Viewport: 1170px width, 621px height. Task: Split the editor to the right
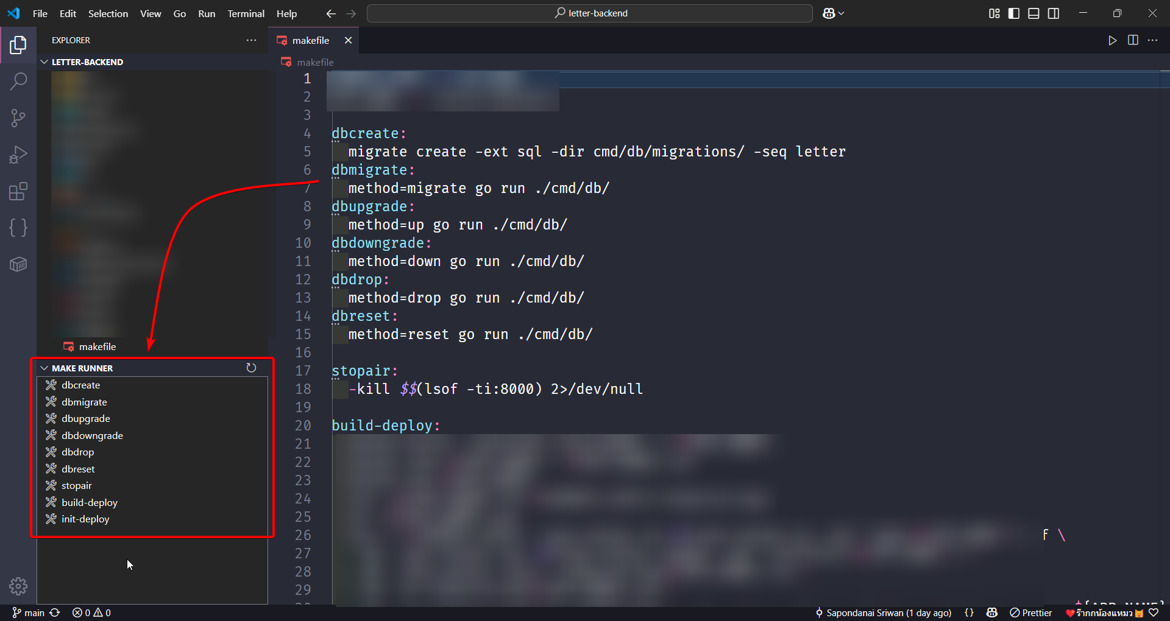(x=1133, y=40)
